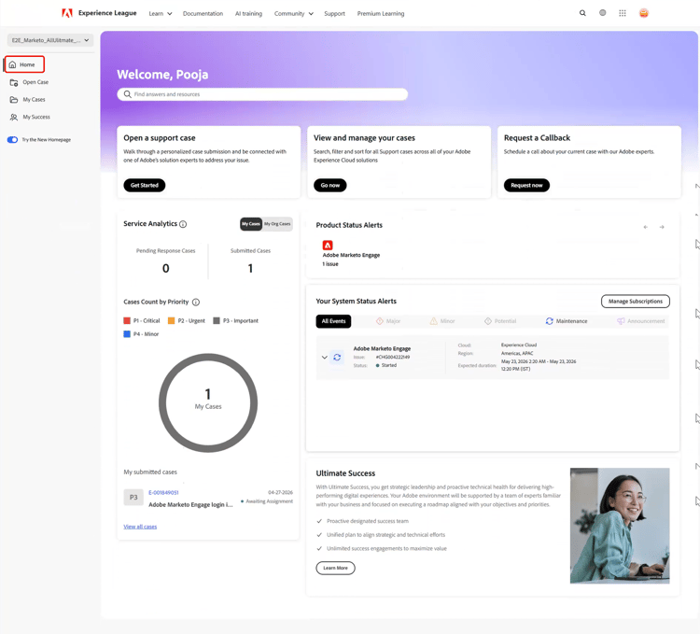Click the My Cases donut chart
Screen dimensions: 700x634
tap(208, 402)
